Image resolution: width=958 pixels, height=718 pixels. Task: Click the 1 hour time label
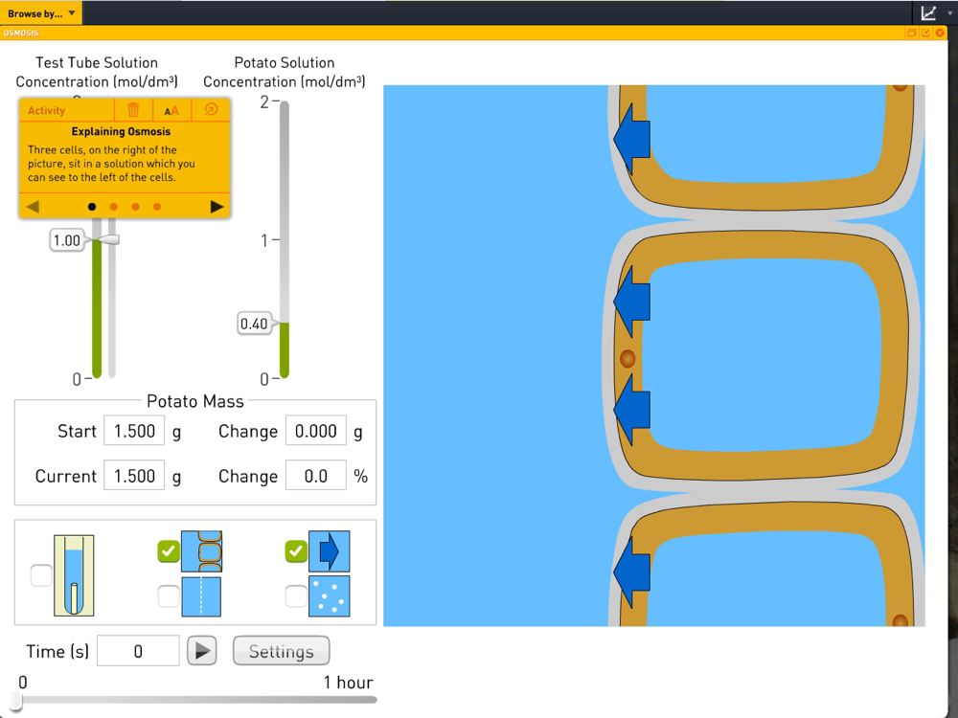348,682
